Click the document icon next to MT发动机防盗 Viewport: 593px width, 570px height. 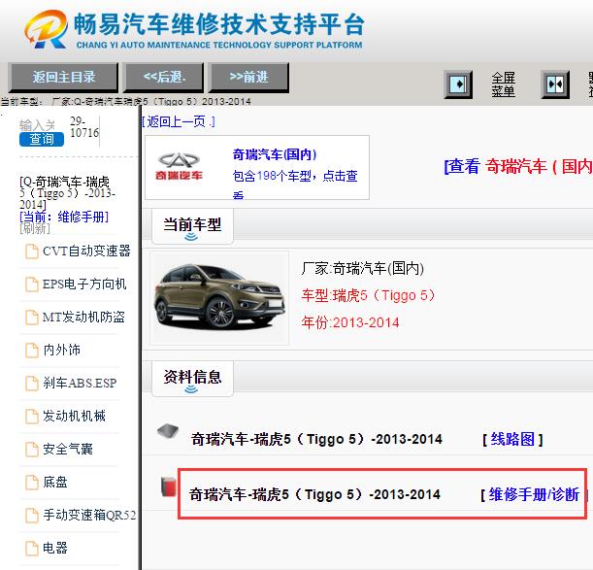(x=32, y=318)
